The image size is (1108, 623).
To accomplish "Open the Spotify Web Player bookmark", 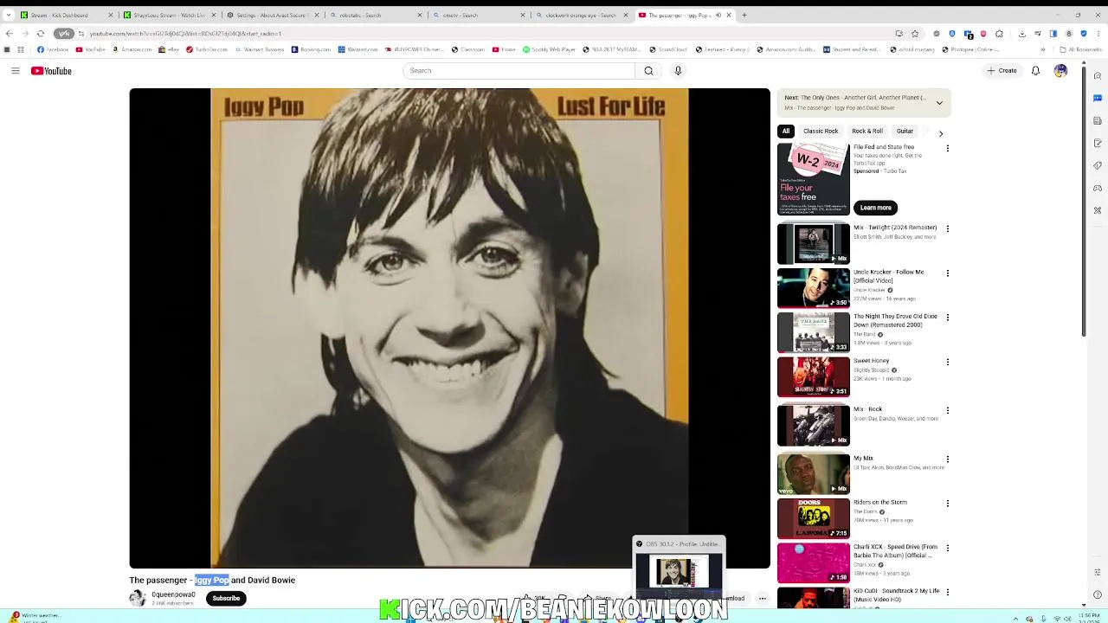I will 549,49.
